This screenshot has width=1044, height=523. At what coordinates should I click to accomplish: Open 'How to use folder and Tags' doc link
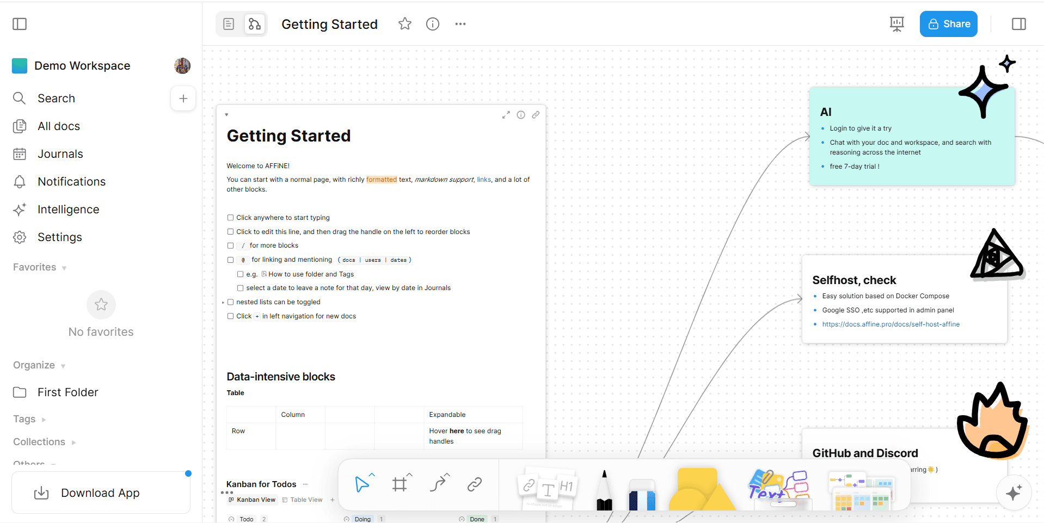coord(308,274)
